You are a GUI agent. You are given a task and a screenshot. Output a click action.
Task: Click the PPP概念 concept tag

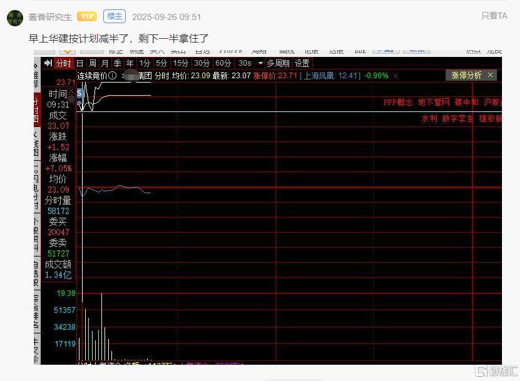pos(397,102)
